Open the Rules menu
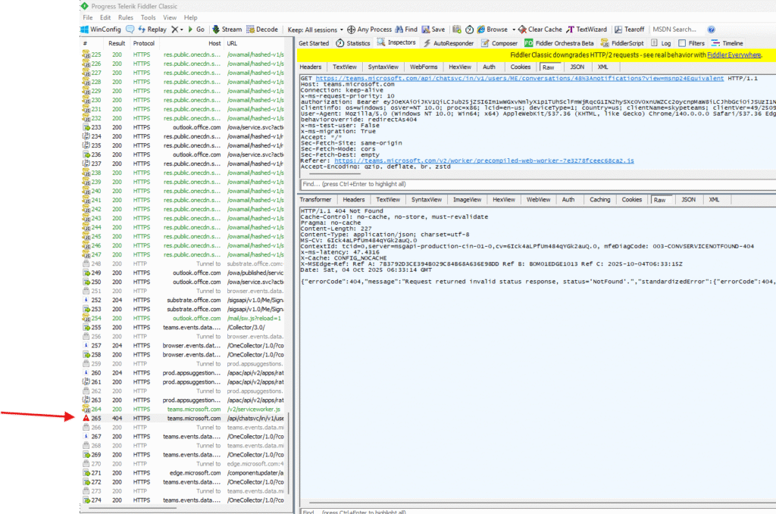The height and width of the screenshot is (514, 776). tap(126, 17)
